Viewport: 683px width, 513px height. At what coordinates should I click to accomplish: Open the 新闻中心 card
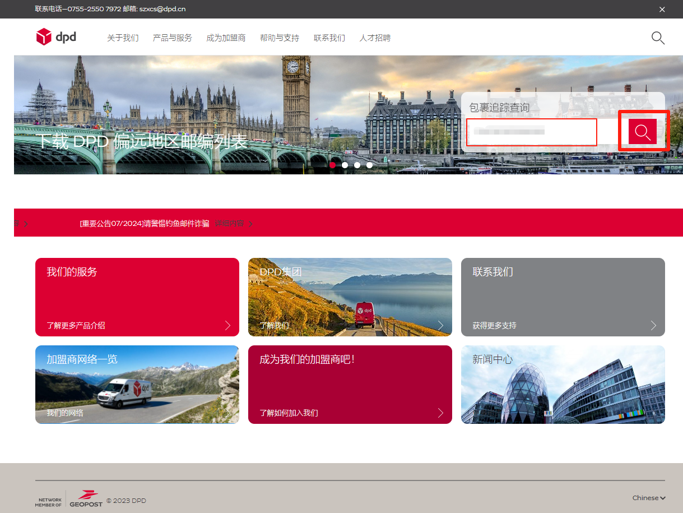point(563,385)
